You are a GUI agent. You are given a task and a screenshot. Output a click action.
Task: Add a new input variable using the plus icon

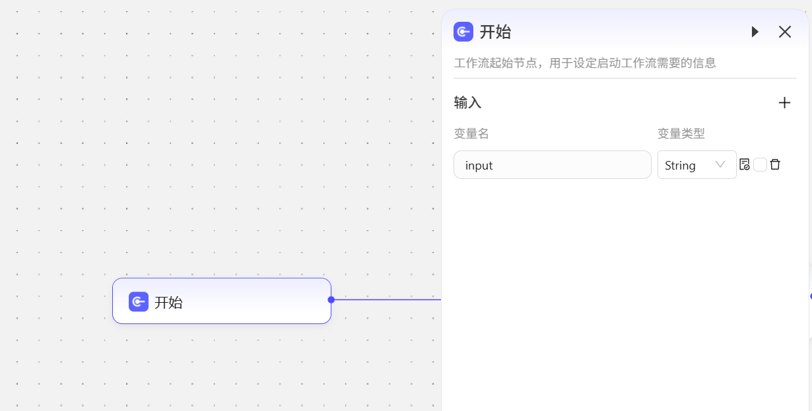pyautogui.click(x=784, y=102)
